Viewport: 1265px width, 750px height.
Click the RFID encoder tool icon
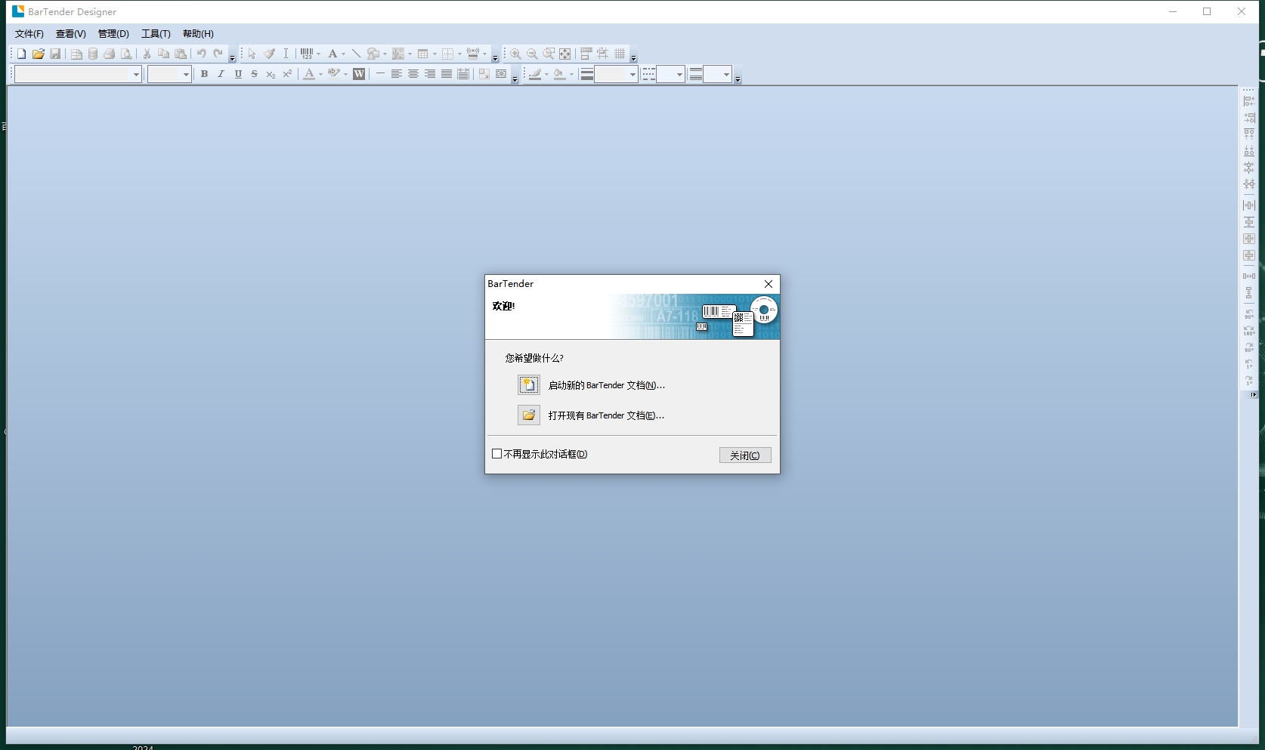coord(473,54)
